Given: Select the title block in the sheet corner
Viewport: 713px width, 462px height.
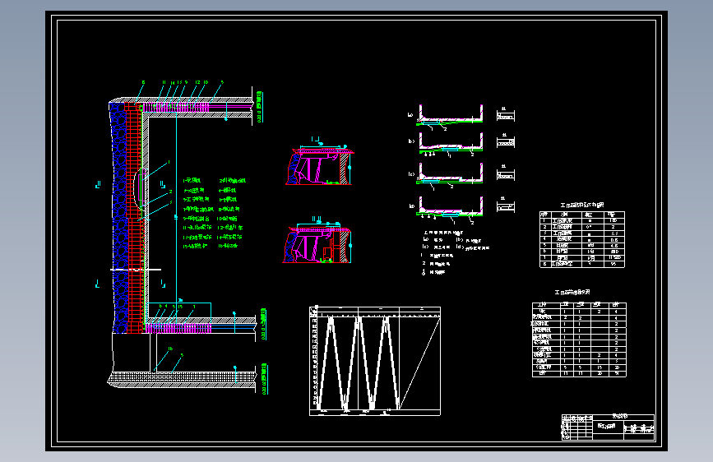Looking at the screenshot, I should pyautogui.click(x=608, y=427).
